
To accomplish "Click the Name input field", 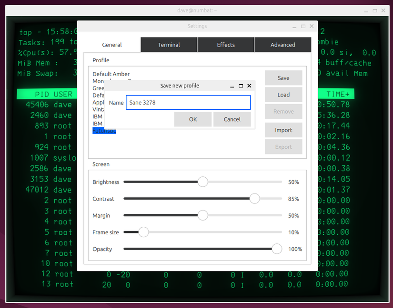I will [188, 103].
